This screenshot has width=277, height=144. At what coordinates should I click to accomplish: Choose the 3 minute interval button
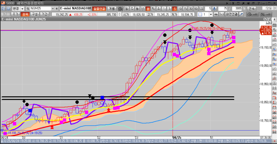point(169,9)
